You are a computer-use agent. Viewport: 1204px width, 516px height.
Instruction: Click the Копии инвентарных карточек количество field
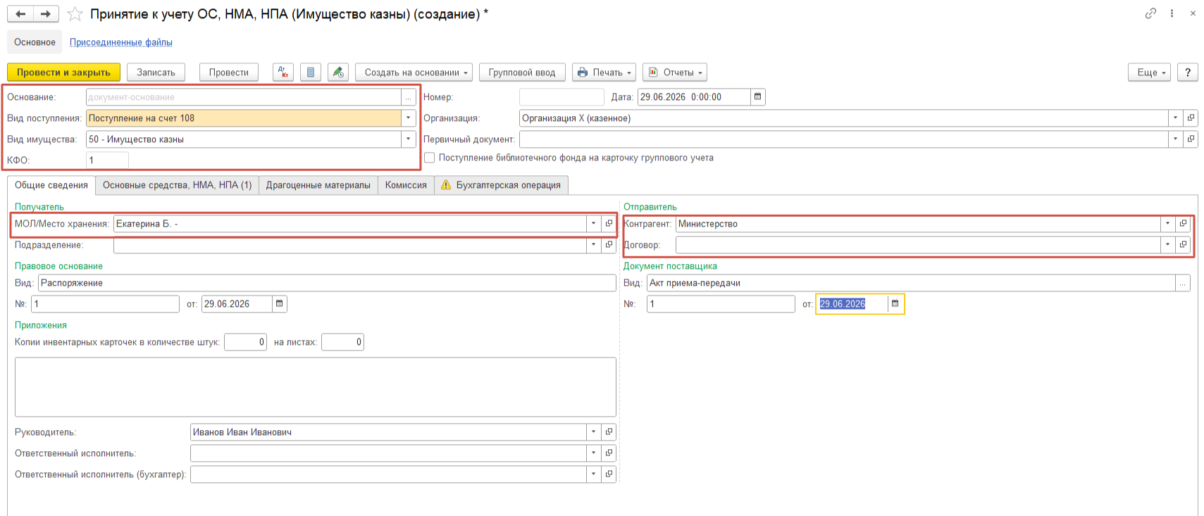245,342
